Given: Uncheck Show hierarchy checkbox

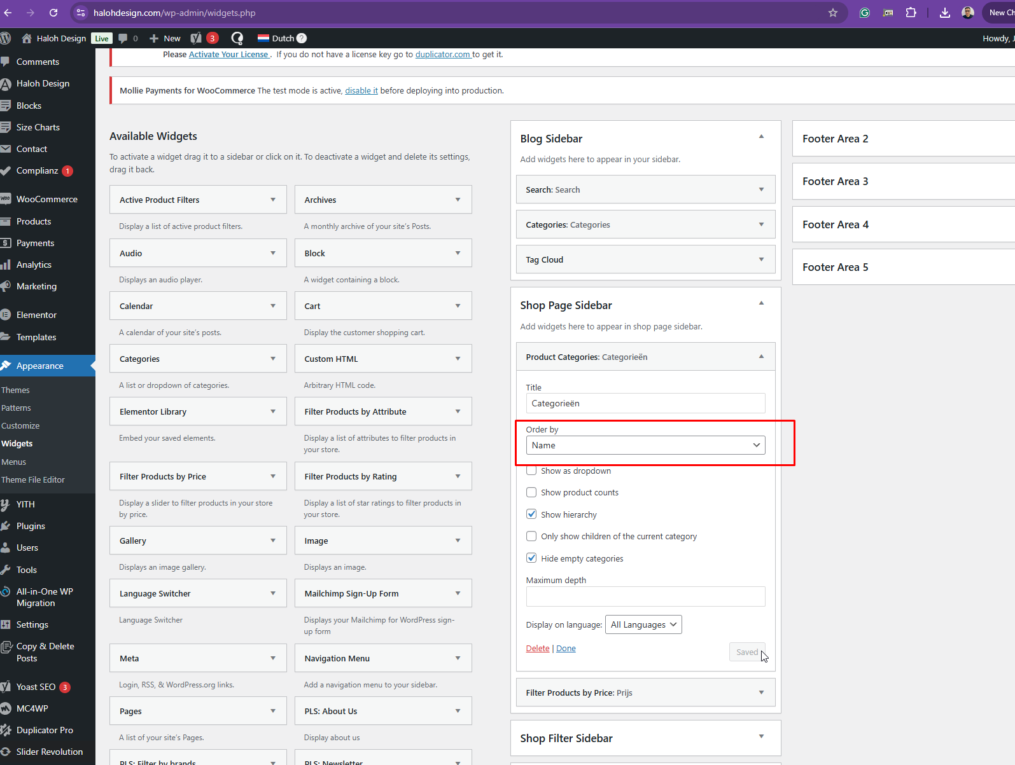Looking at the screenshot, I should click(x=531, y=514).
